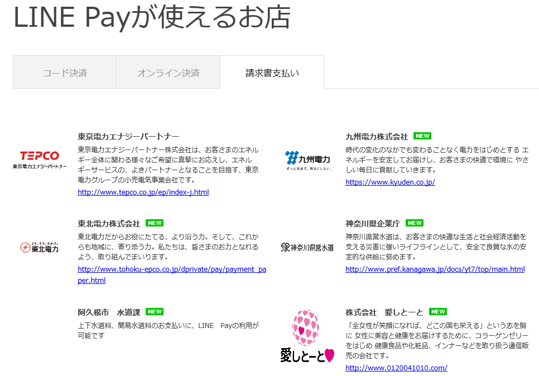This screenshot has width=539, height=376.
Task: Click the 九州電力 logo
Action: 308,160
